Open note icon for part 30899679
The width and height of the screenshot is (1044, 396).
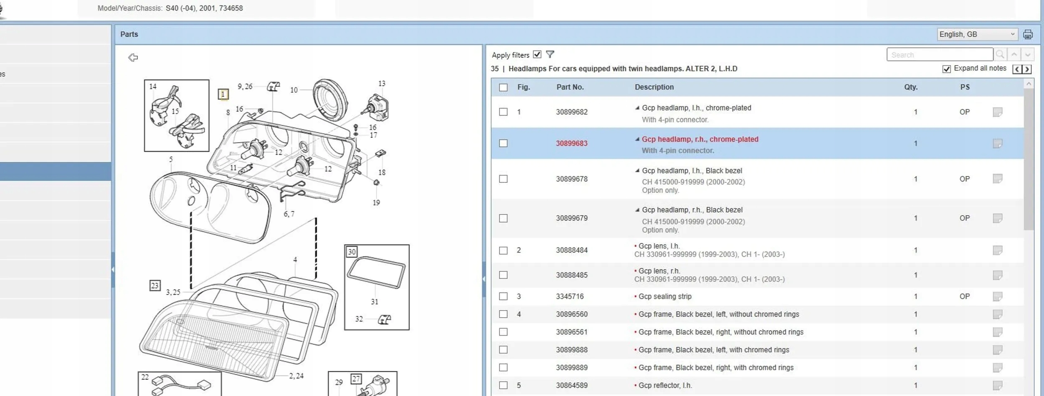[997, 218]
